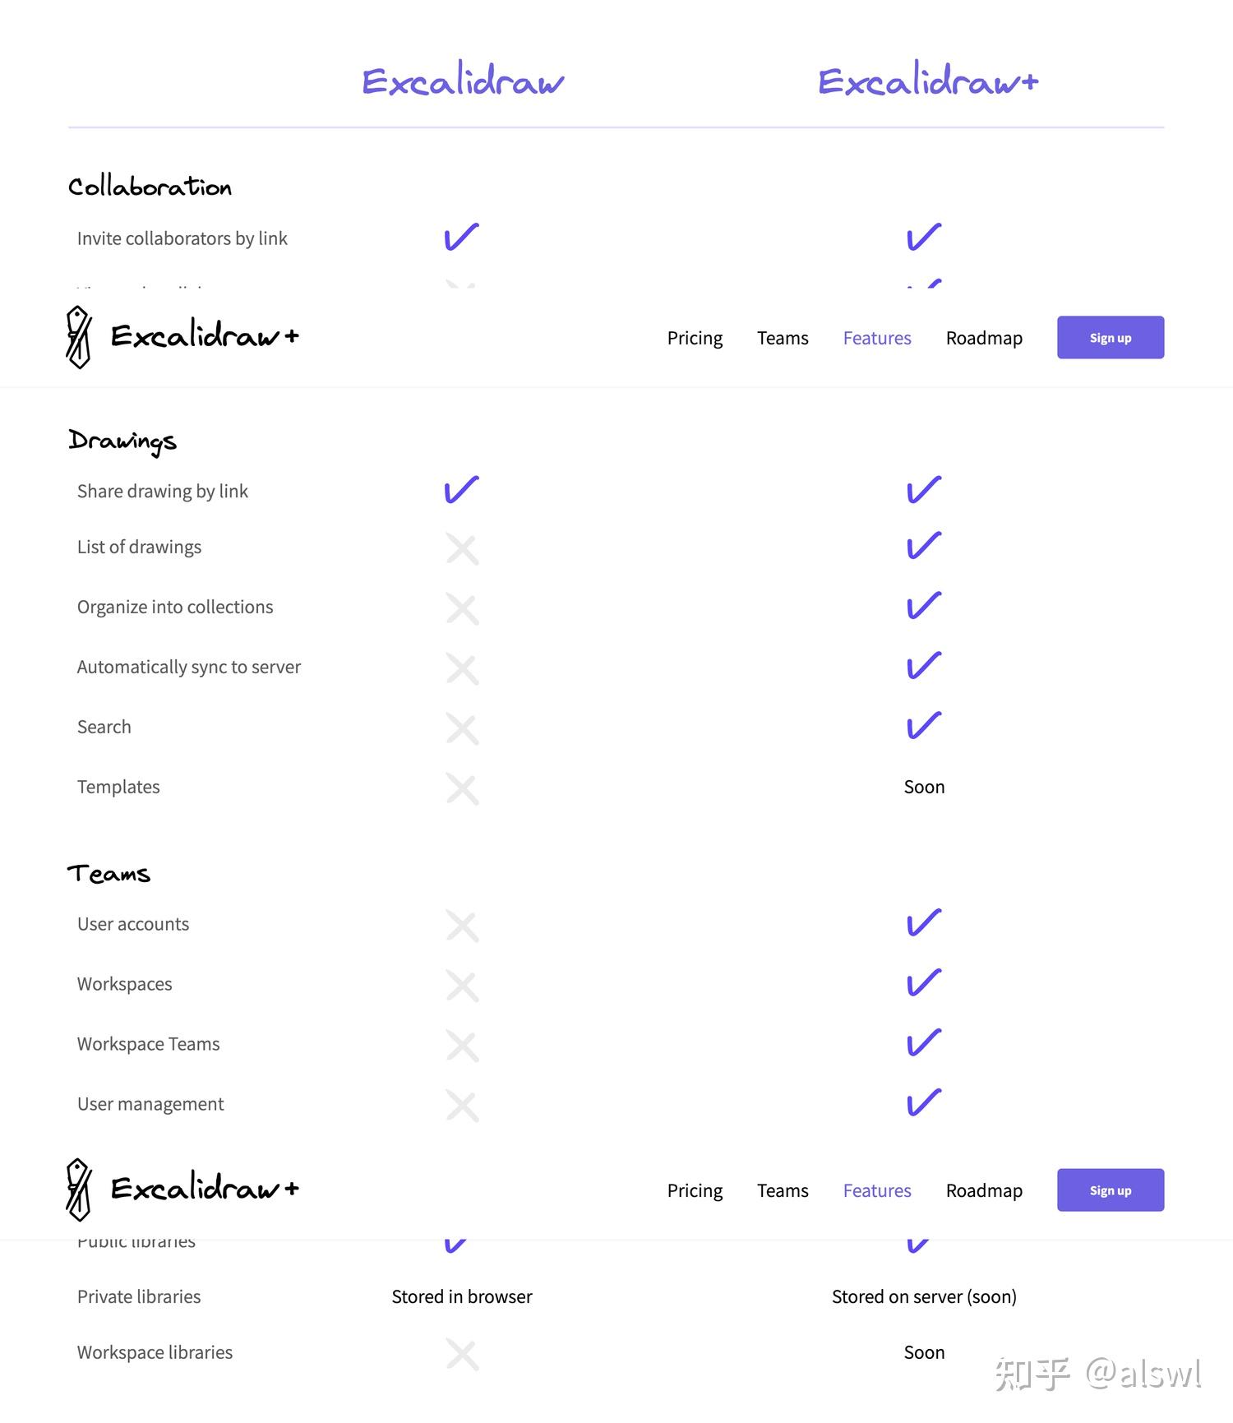Click the Excalidraw+ column heading

[928, 81]
